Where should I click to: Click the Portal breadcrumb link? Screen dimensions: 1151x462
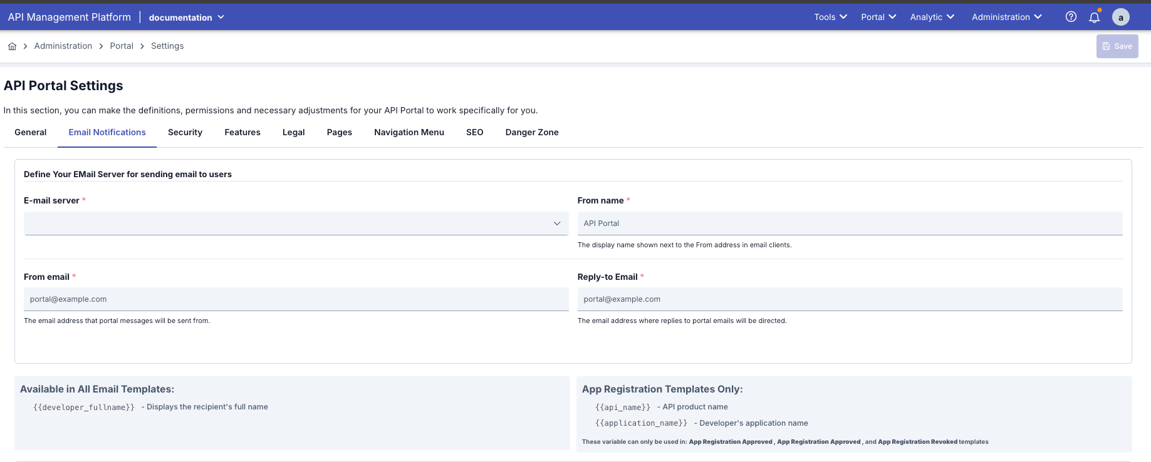122,46
